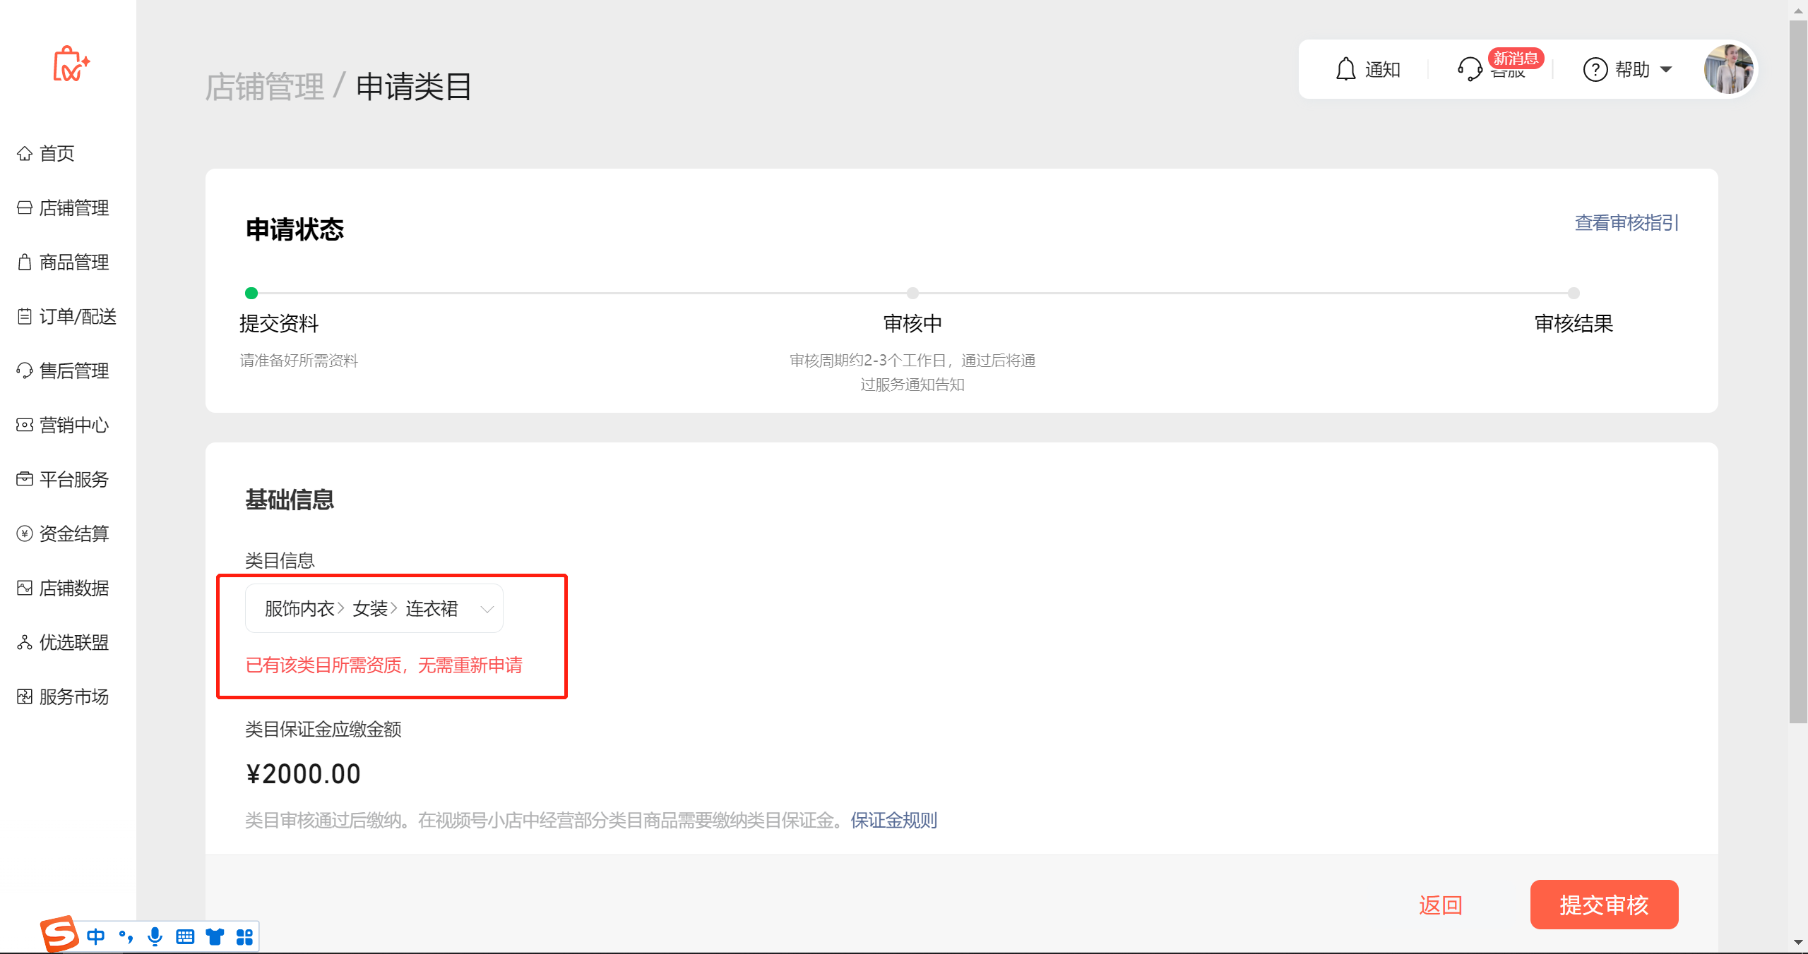Expand the category selector dropdown
The width and height of the screenshot is (1808, 954).
[x=487, y=609]
